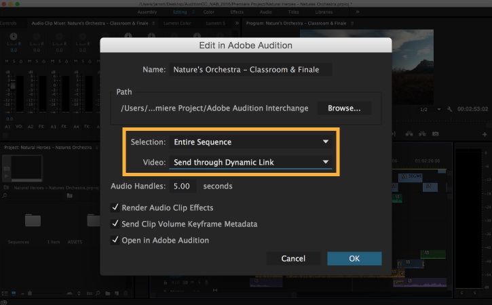Select the Editing workspace tab
The height and width of the screenshot is (305, 492).
[180, 12]
